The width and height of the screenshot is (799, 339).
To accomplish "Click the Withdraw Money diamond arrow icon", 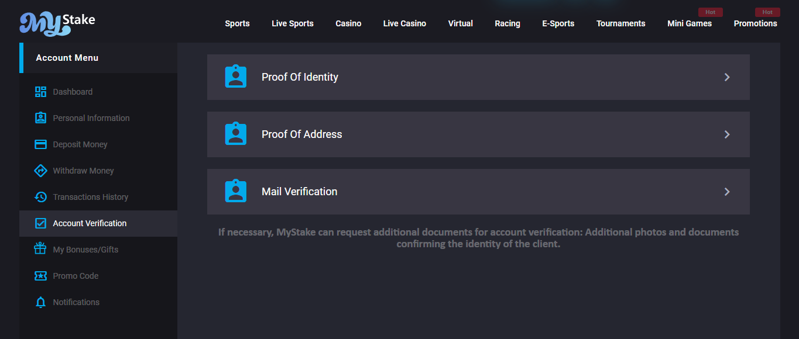I will 40,171.
